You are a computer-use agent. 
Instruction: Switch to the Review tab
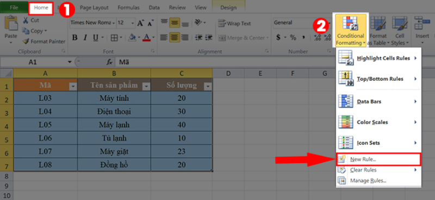point(177,8)
